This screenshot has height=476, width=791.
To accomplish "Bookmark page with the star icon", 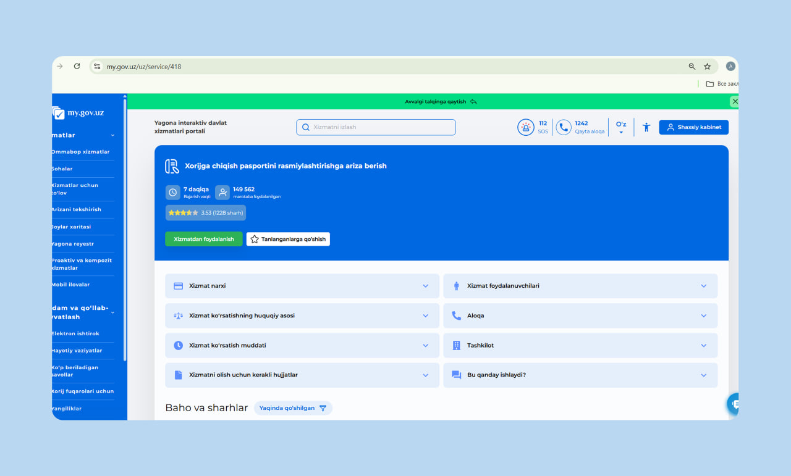I will (x=708, y=67).
